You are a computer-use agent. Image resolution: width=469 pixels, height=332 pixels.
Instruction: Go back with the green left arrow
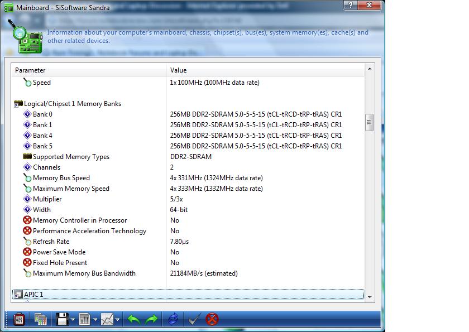[134, 320]
